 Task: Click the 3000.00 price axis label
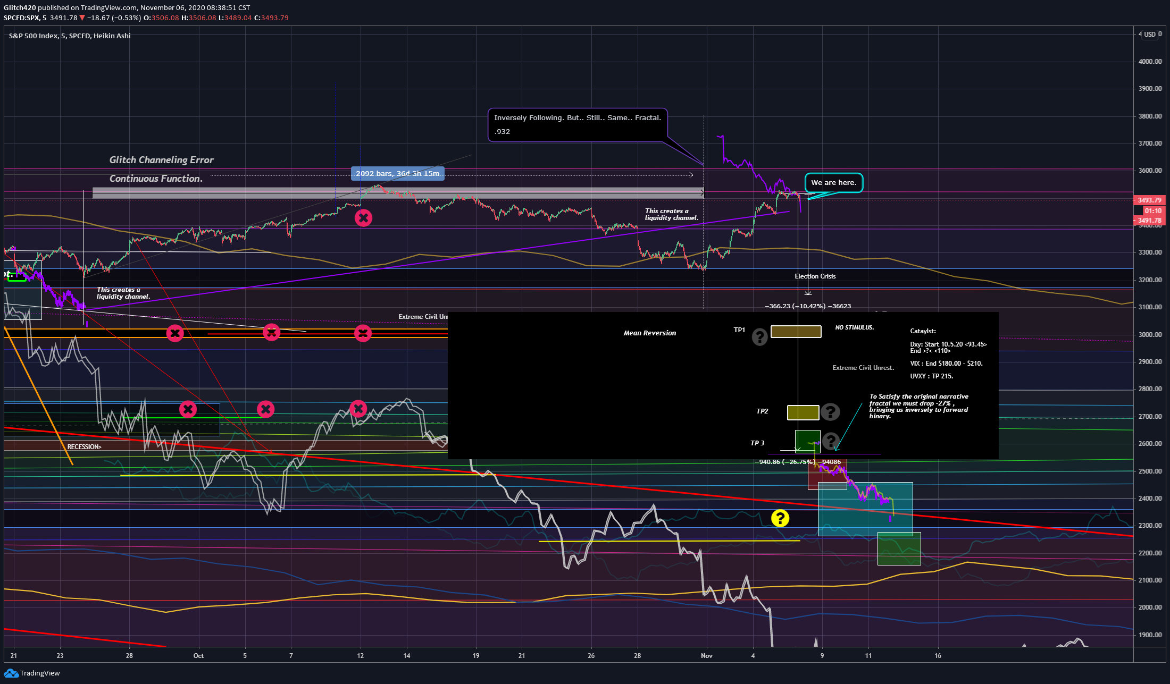pyautogui.click(x=1150, y=335)
